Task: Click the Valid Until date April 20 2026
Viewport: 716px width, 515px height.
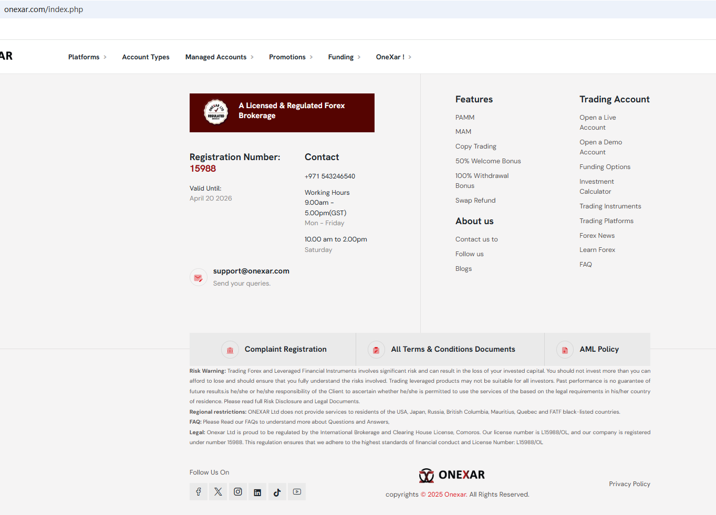Action: click(211, 198)
